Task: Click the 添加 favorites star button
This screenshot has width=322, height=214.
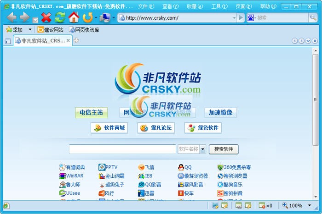Action: pos(14,30)
